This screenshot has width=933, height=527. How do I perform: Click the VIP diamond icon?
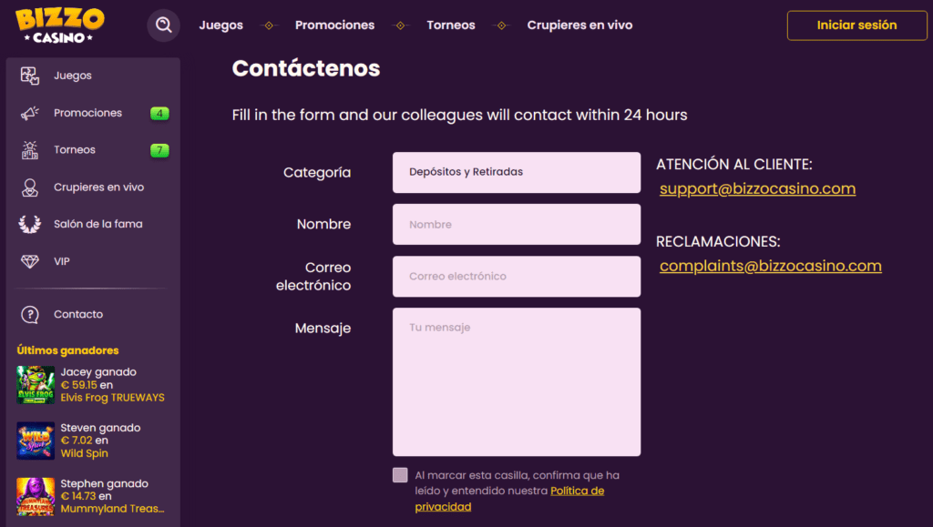pos(30,261)
